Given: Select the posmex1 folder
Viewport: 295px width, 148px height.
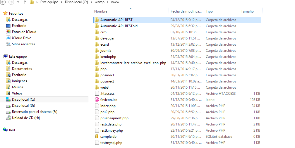Looking at the screenshot, I should pos(107,75).
